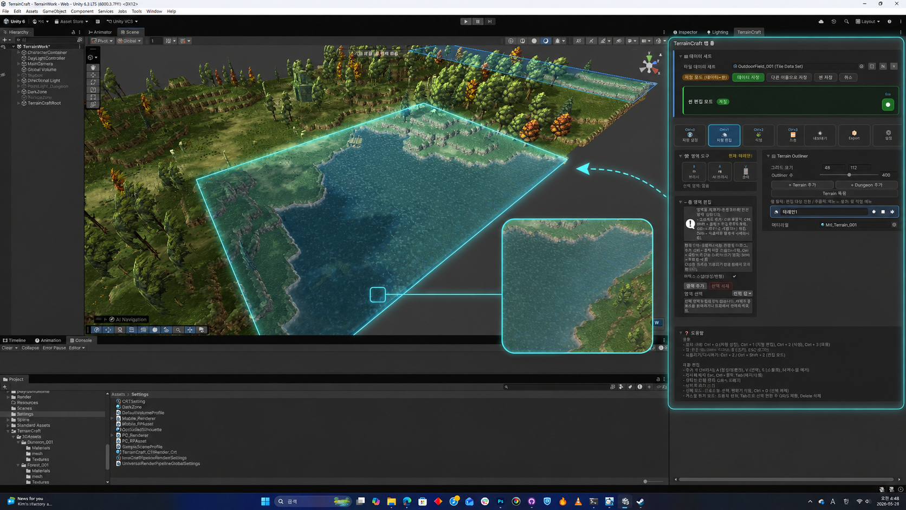Click the Pause button

477,22
